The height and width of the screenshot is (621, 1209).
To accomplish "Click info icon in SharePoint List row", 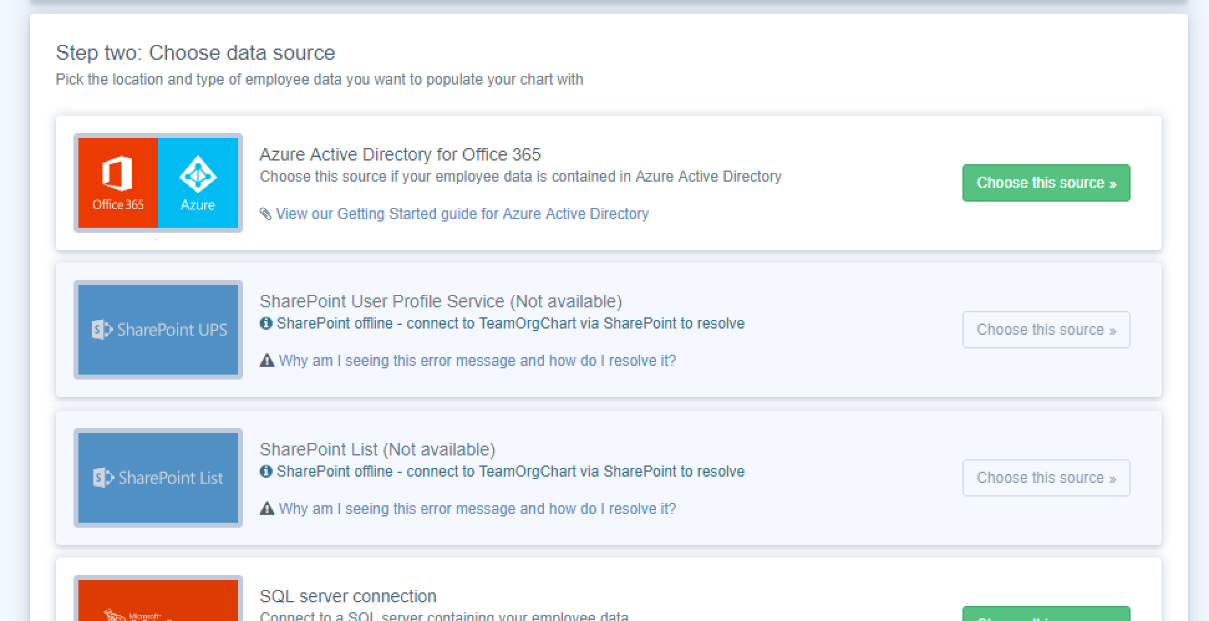I will tap(266, 472).
